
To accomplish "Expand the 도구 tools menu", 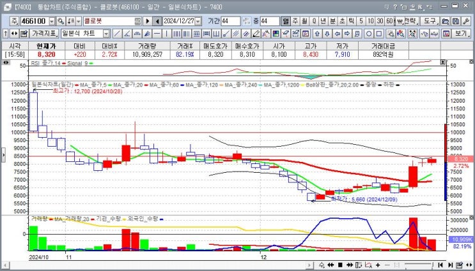I will coord(430,21).
